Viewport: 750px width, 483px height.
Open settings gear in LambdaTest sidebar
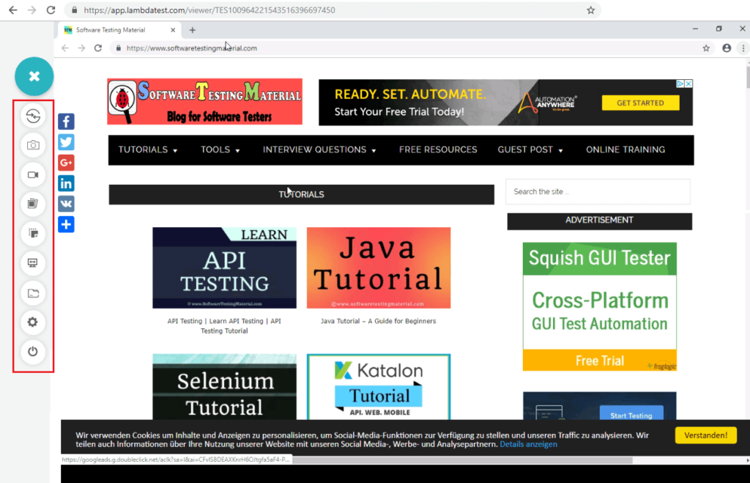click(x=33, y=322)
